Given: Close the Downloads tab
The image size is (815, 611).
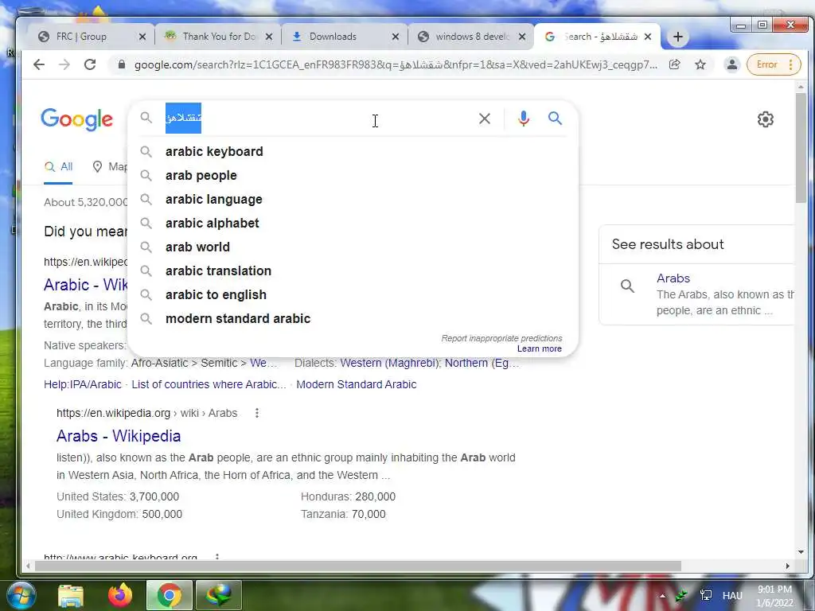Looking at the screenshot, I should [396, 37].
